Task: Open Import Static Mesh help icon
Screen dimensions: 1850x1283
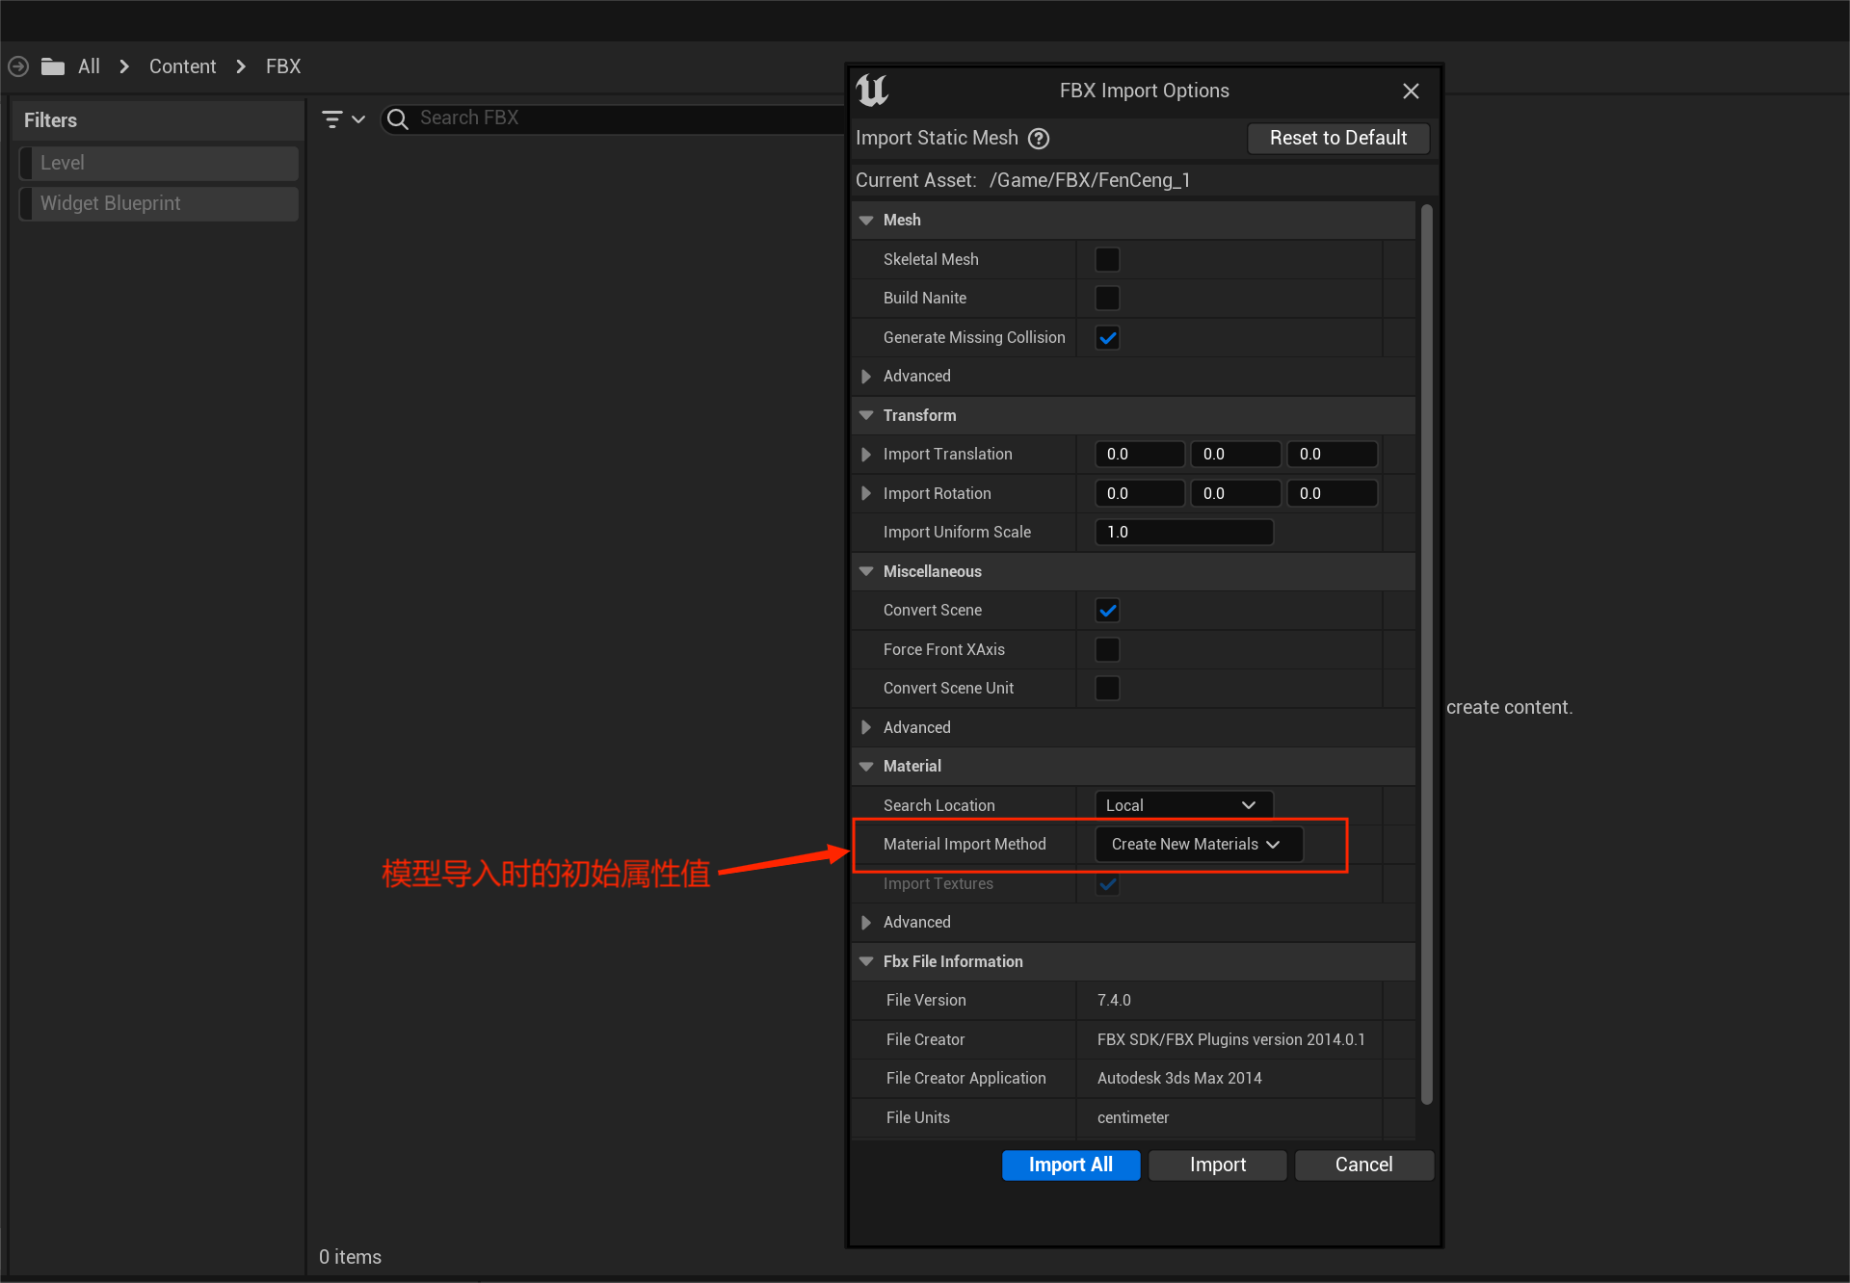Action: pyautogui.click(x=1039, y=139)
